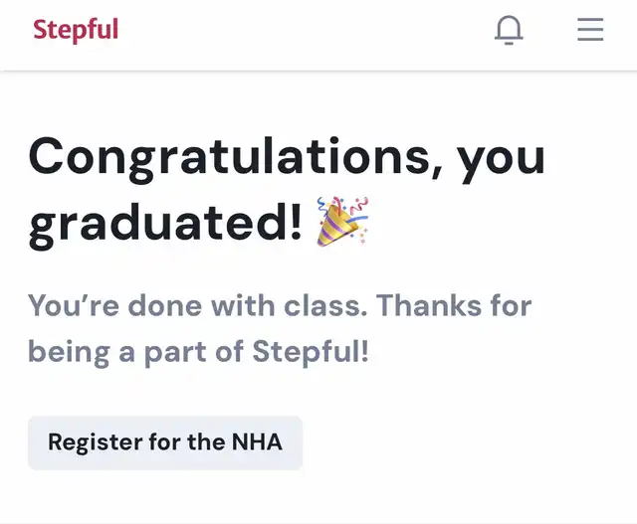Image resolution: width=637 pixels, height=524 pixels.
Task: Click the Thanks for text line
Action: tap(454, 305)
